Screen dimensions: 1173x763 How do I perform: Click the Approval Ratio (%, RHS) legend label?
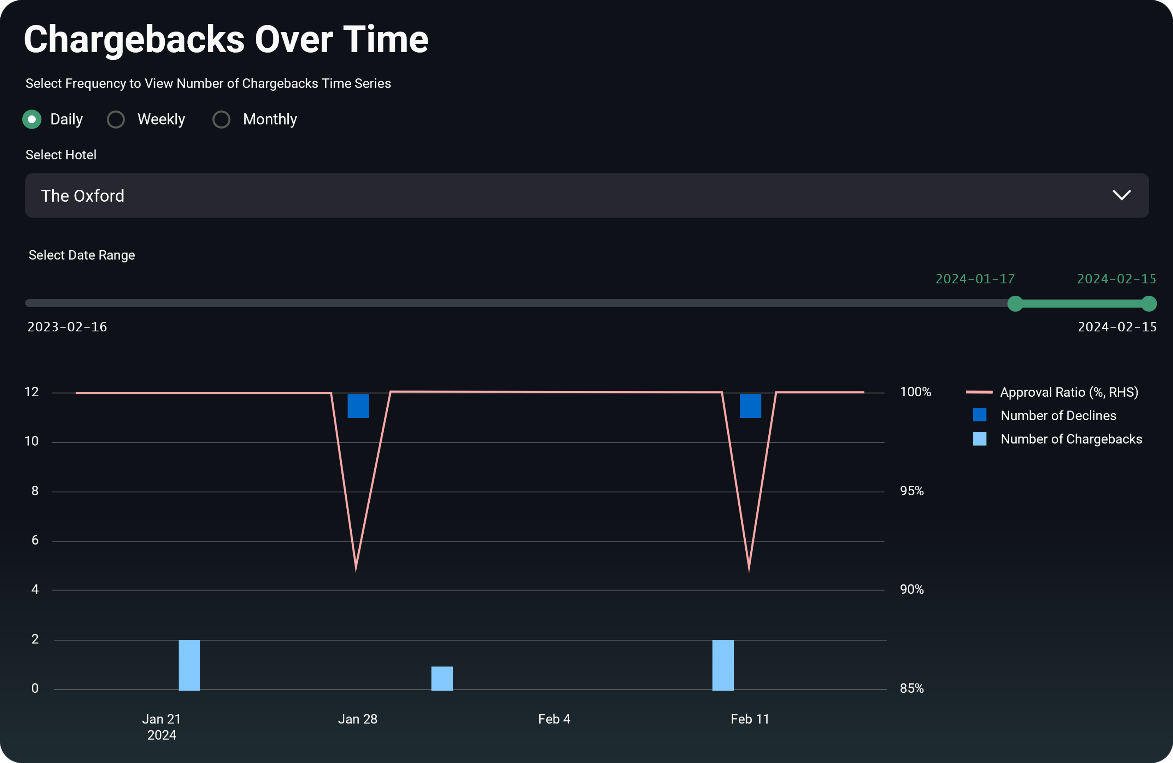pos(1069,392)
